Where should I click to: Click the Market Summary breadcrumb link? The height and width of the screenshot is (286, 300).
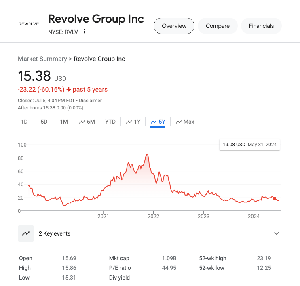click(42, 59)
